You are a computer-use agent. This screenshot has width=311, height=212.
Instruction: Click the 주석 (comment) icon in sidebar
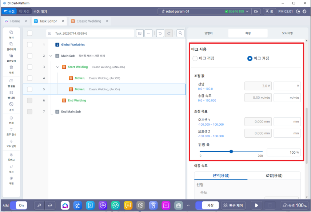pyautogui.click(x=11, y=105)
